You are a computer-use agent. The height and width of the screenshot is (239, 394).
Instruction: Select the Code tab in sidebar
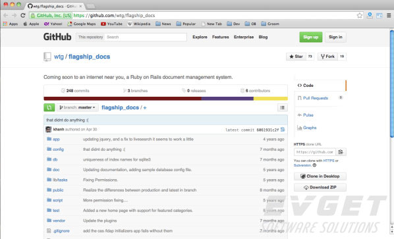[x=320, y=86]
